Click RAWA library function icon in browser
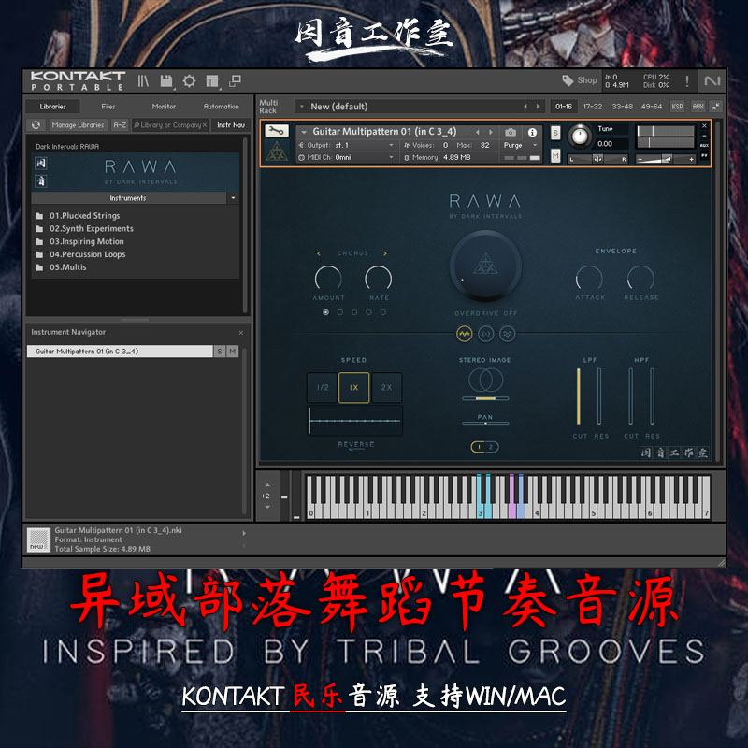The height and width of the screenshot is (748, 748). tap(41, 164)
